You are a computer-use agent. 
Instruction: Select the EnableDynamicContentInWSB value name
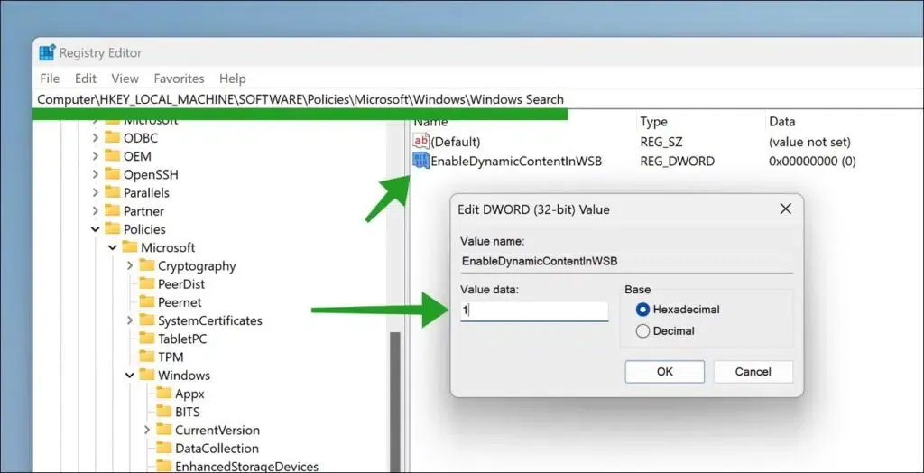[x=516, y=161]
